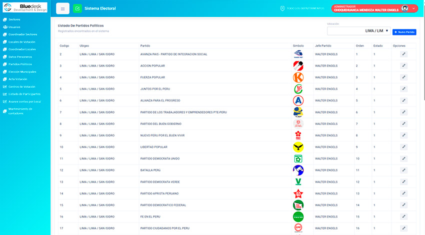Click the Todo Los Departamentos link
Screen dimensions: 425x235
coord(306,8)
